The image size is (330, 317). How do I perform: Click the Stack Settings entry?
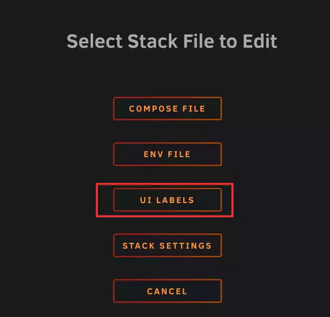point(167,245)
